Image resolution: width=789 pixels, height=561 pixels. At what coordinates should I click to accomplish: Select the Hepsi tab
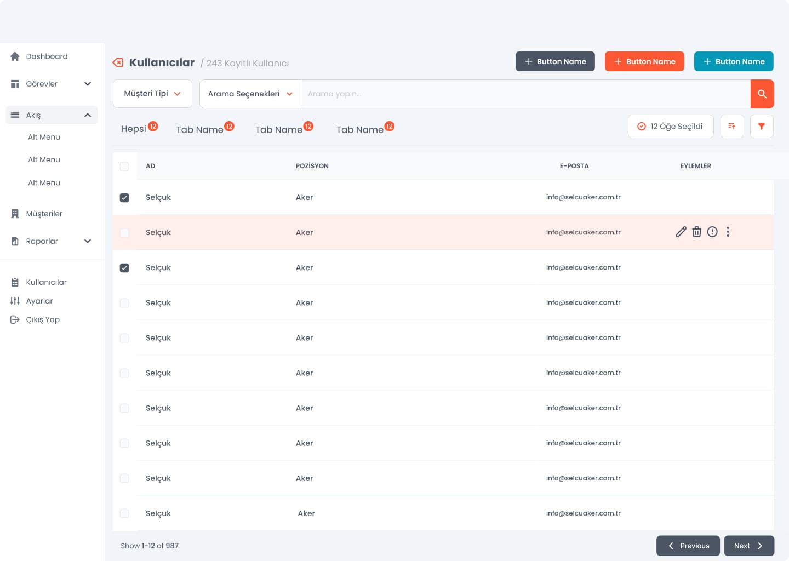139,128
